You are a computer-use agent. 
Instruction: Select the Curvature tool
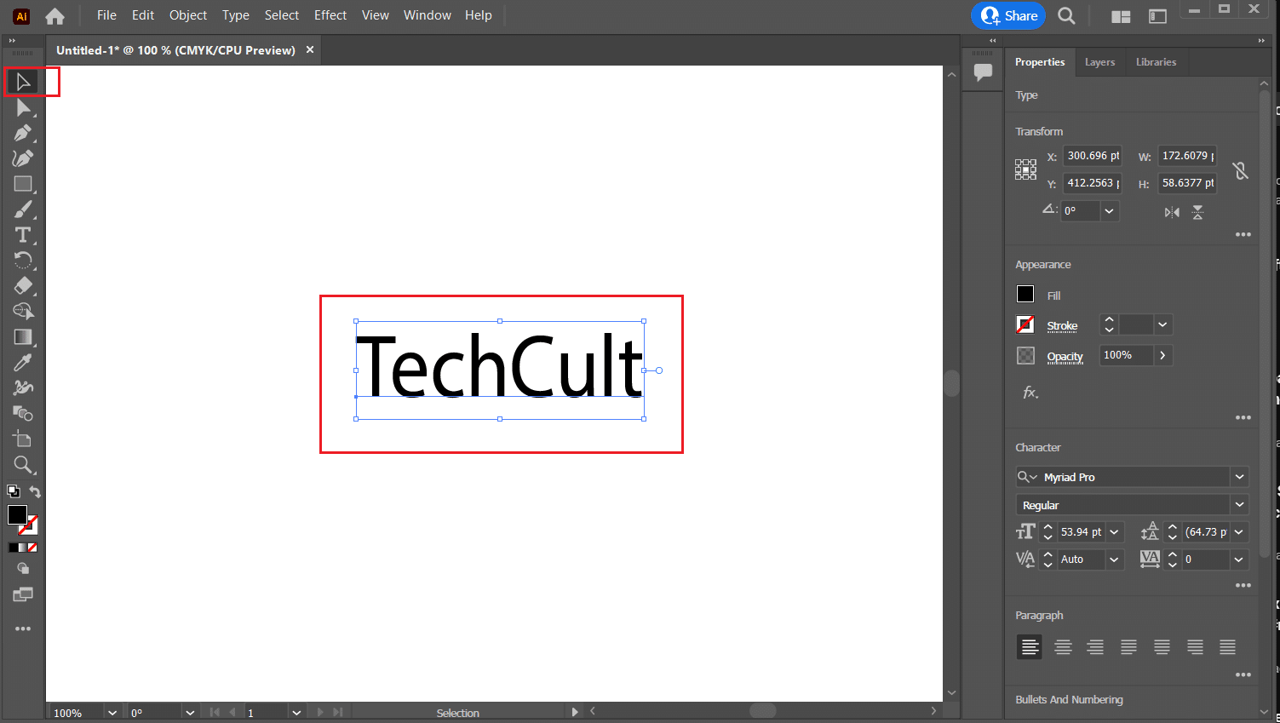pyautogui.click(x=23, y=158)
